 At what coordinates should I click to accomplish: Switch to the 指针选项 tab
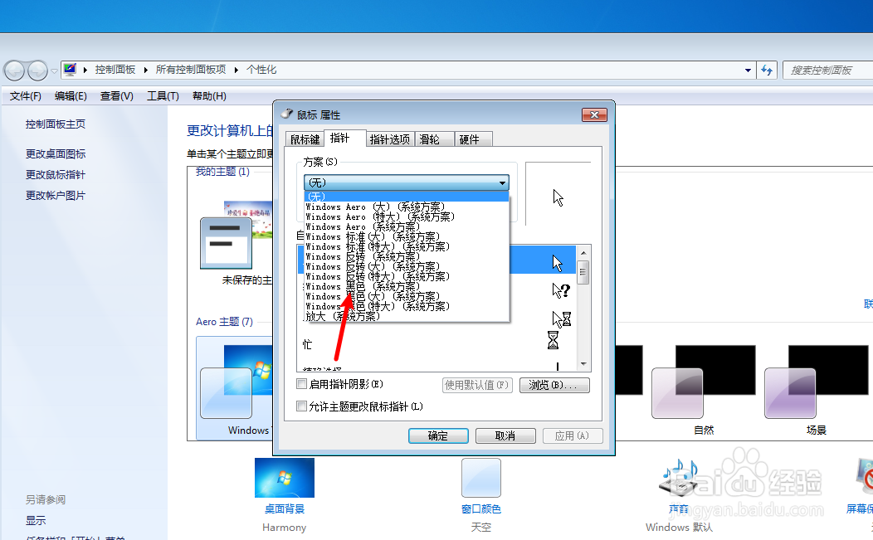(390, 139)
